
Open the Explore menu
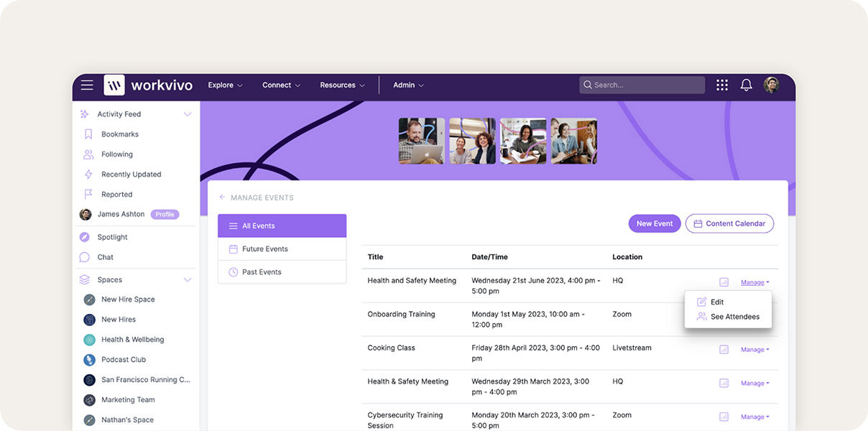pyautogui.click(x=225, y=84)
